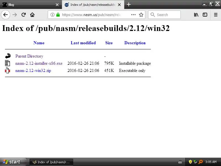
Task: Click the magnifier icon in Search box
Action: coord(153,15)
